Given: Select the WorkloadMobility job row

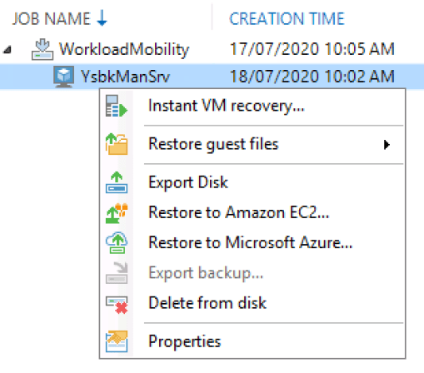Looking at the screenshot, I should [212, 49].
